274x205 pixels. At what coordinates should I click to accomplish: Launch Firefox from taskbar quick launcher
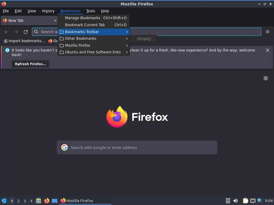tap(47, 201)
